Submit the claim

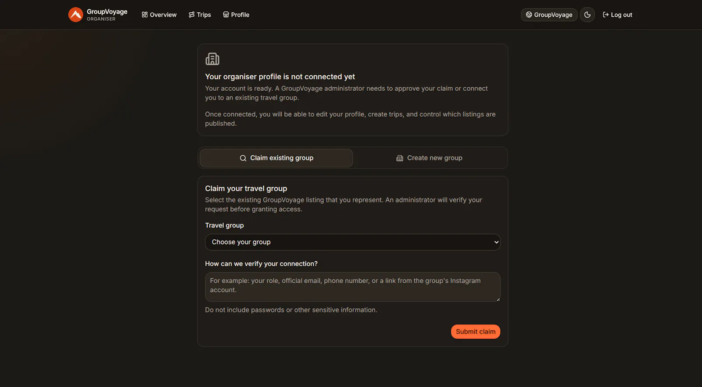(x=476, y=331)
